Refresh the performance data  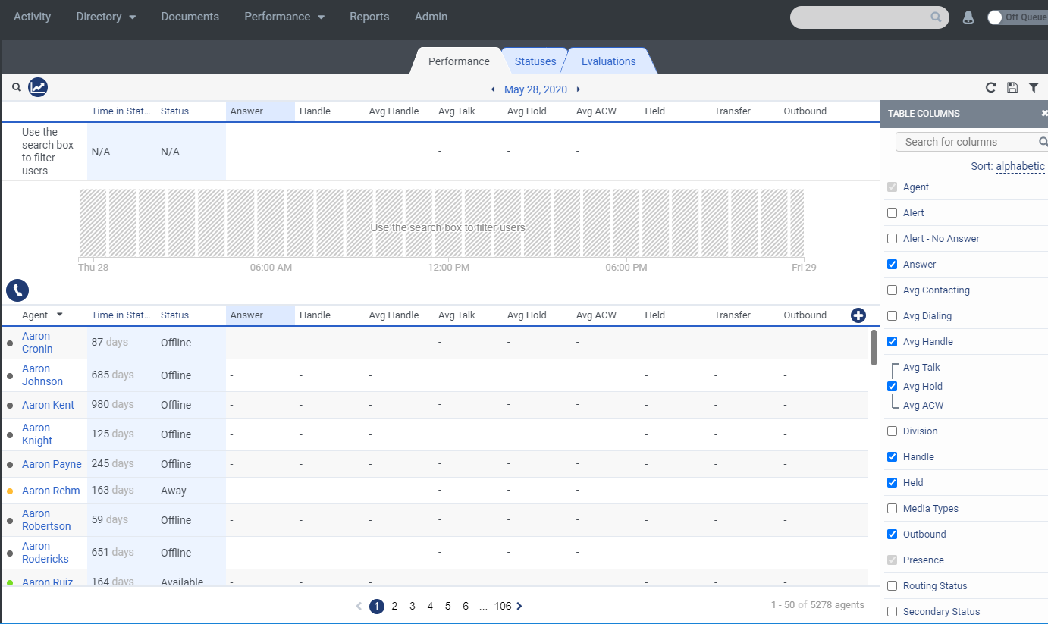pos(990,87)
